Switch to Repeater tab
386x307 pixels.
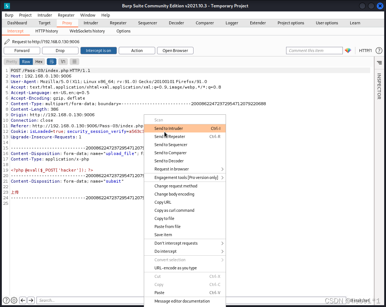point(118,23)
